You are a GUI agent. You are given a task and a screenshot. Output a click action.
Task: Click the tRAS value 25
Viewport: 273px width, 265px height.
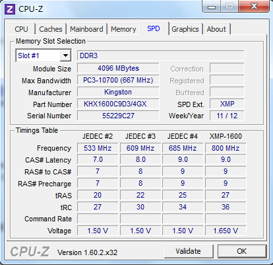tap(183, 195)
